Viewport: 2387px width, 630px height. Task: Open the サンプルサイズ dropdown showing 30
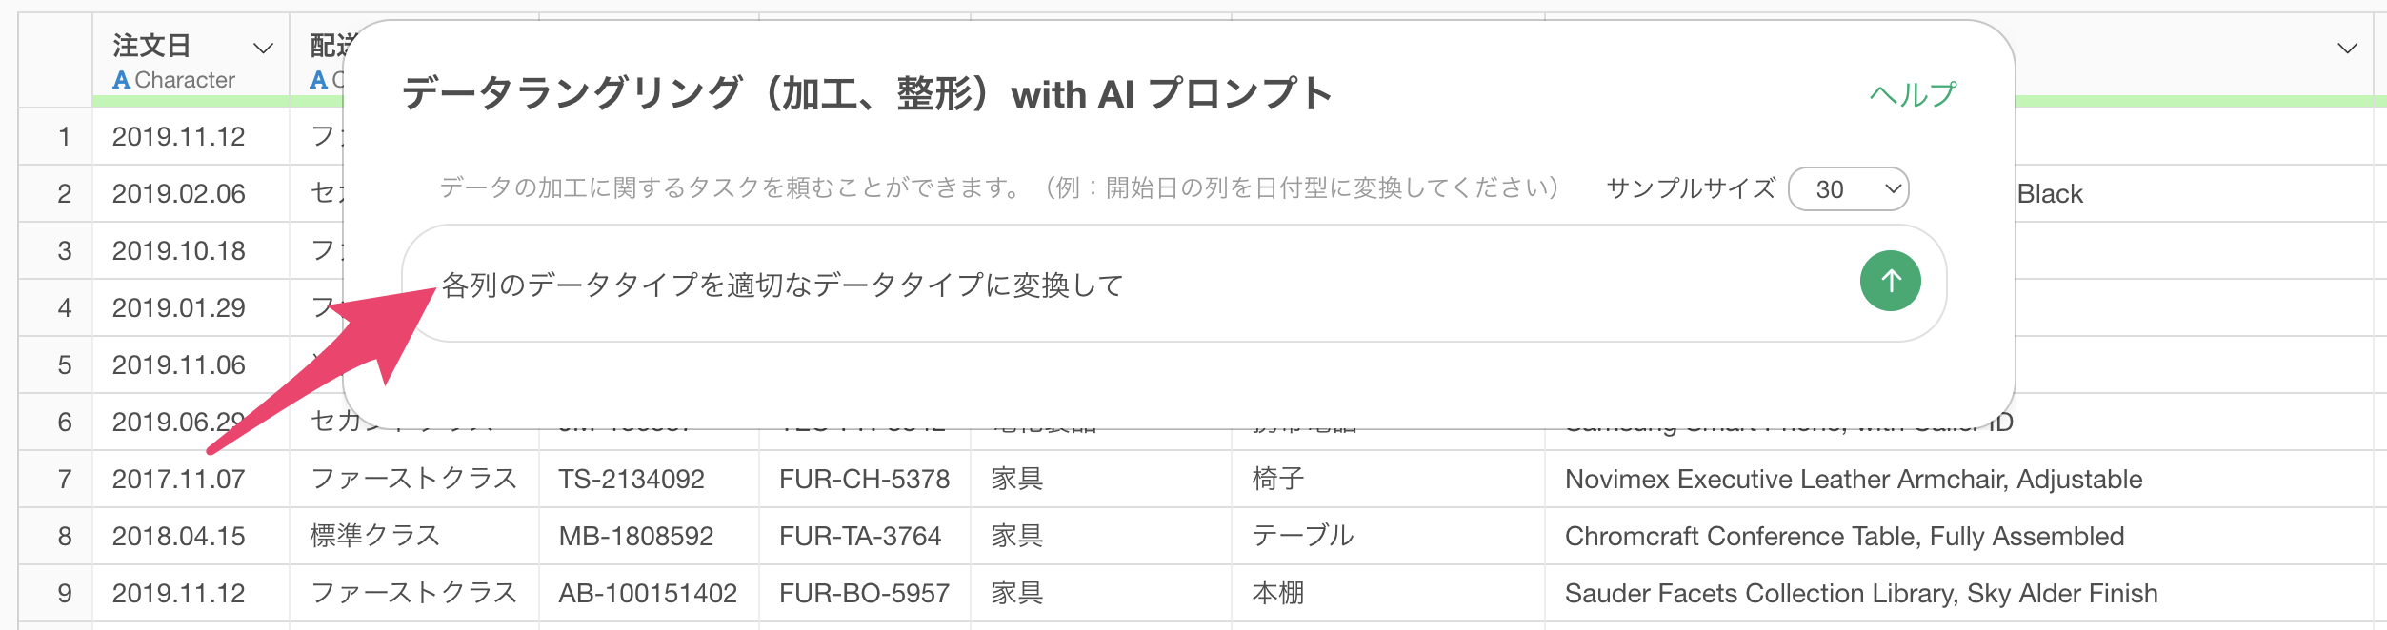click(1848, 188)
